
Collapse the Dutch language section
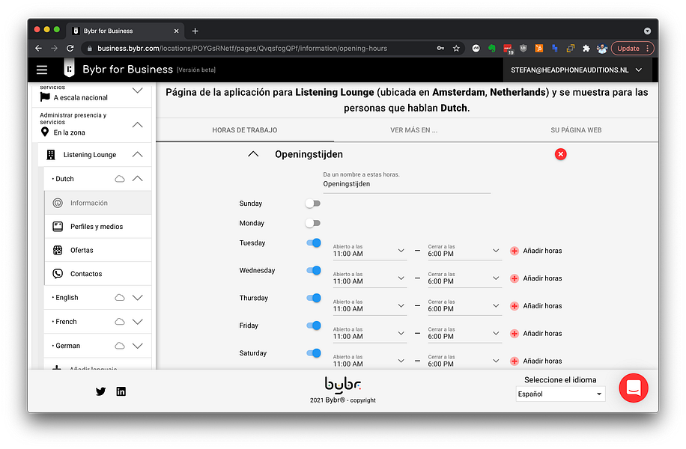[x=137, y=179]
